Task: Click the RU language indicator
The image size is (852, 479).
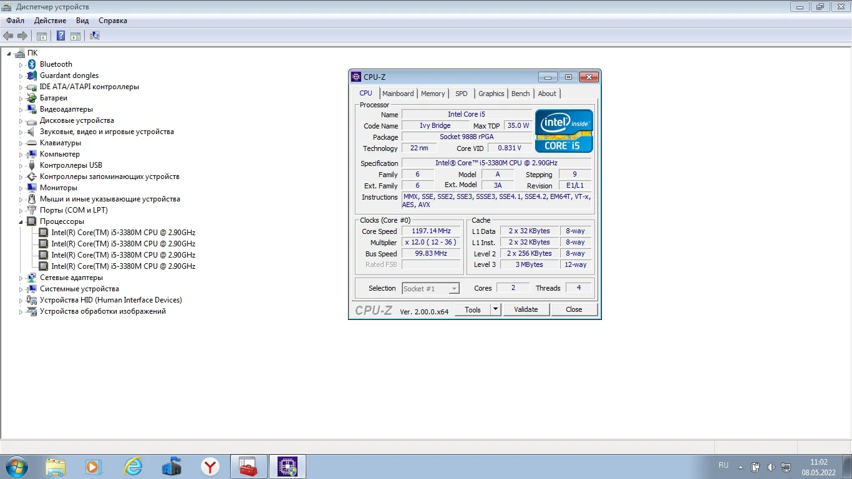Action: pos(724,465)
